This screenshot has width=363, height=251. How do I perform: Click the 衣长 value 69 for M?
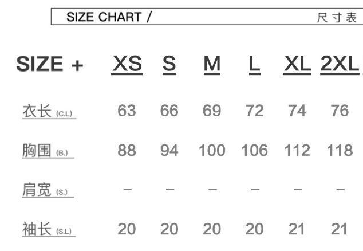[x=212, y=111]
